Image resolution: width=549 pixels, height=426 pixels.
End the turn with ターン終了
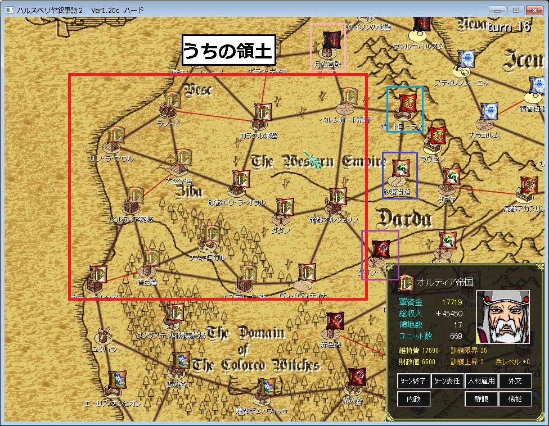[413, 381]
